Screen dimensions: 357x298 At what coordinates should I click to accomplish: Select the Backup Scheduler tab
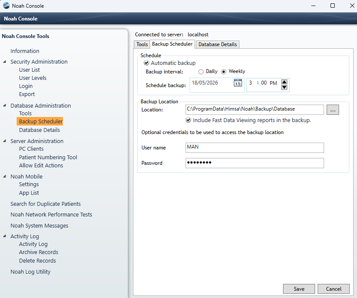pyautogui.click(x=172, y=44)
